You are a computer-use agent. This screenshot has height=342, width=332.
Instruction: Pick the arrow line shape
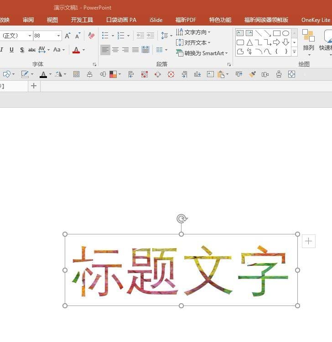click(267, 33)
